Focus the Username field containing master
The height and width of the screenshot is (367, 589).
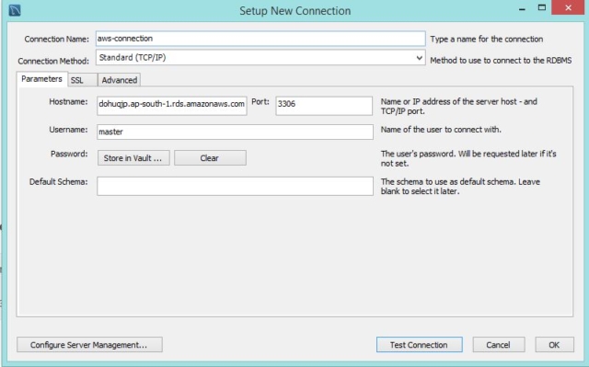coord(235,132)
